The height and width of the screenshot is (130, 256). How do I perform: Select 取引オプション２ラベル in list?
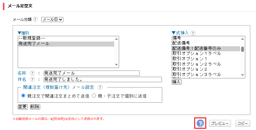pyautogui.click(x=206, y=64)
